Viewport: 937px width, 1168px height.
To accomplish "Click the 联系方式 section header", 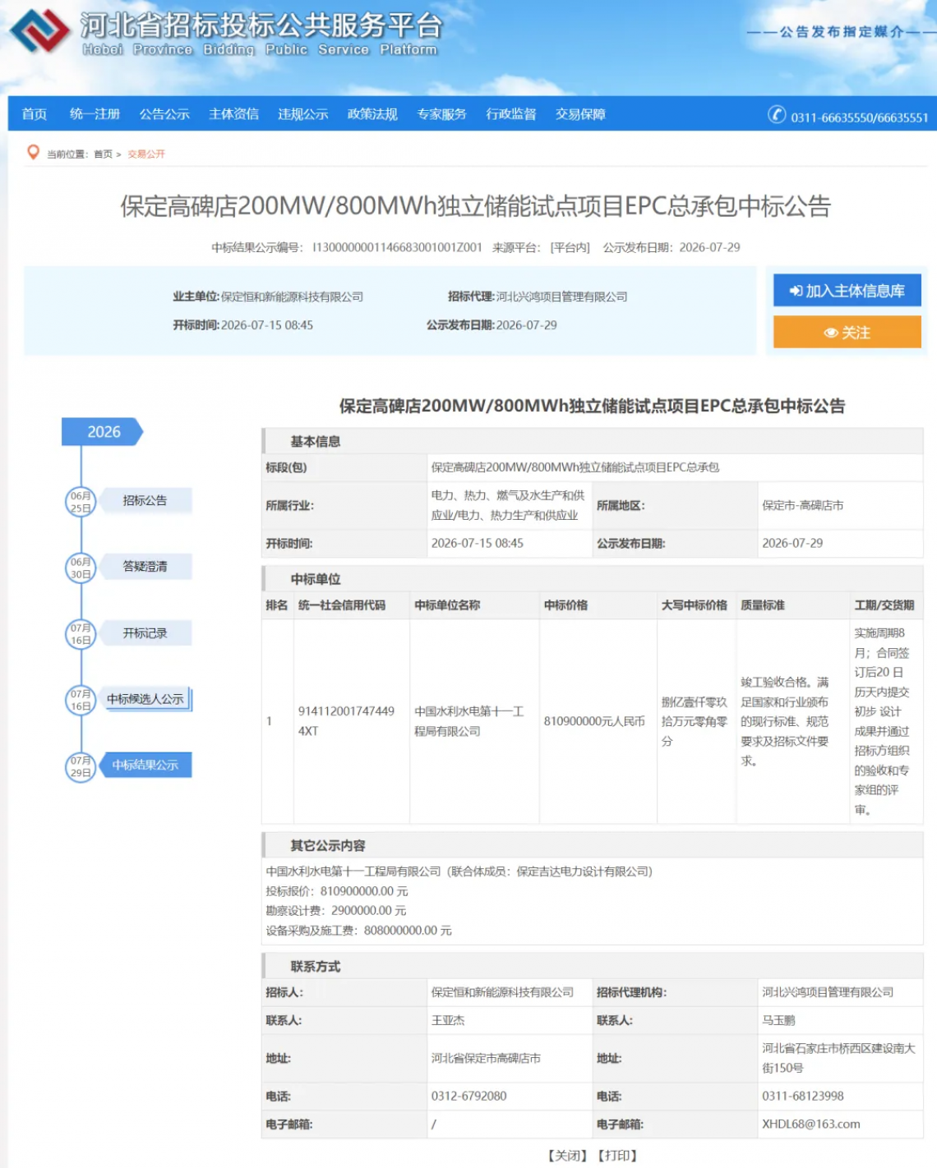I will [x=592, y=966].
